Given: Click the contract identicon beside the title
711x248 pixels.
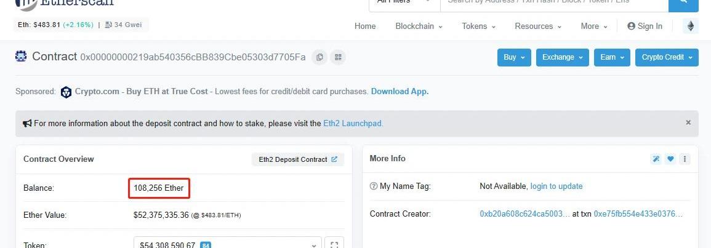Looking at the screenshot, I should (22, 57).
